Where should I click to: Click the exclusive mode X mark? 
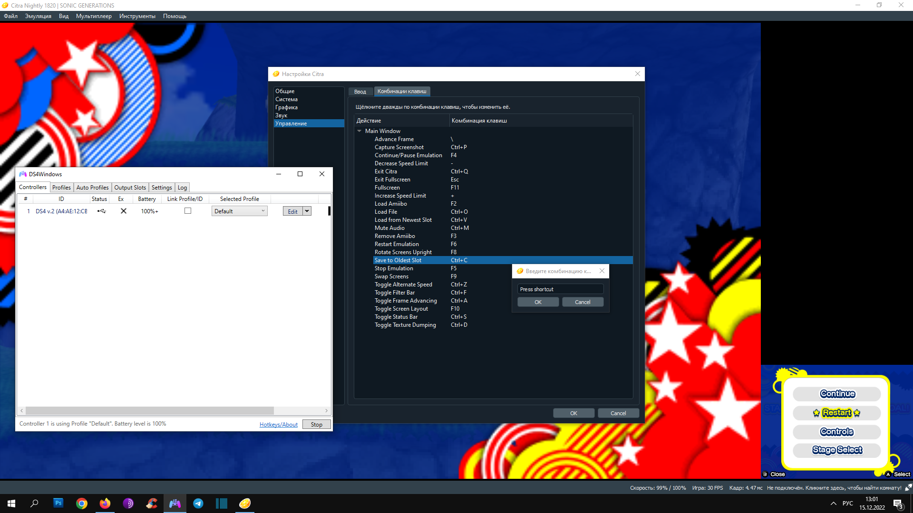123,211
